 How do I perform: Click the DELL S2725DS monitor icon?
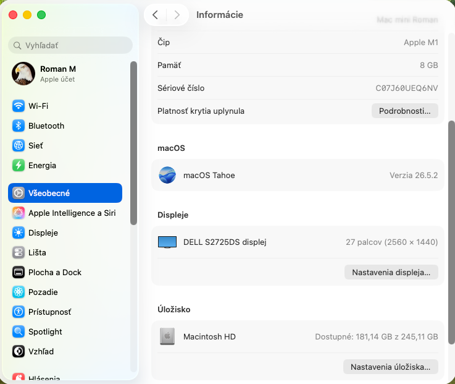(167, 242)
